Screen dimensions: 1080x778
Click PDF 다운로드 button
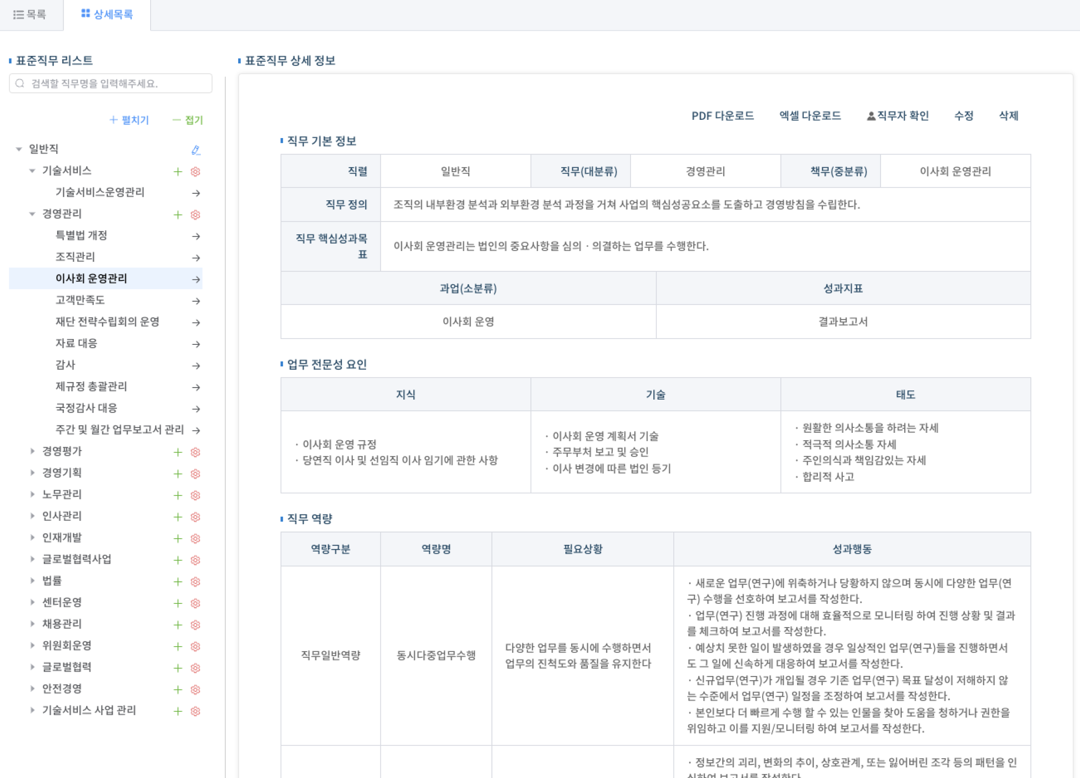722,116
